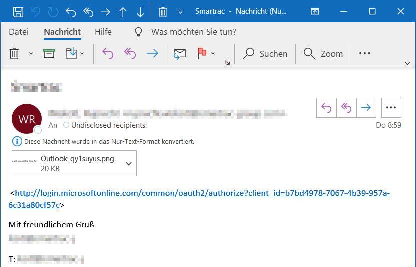
Task: Go to previous item with up arrow
Action: 123,12
